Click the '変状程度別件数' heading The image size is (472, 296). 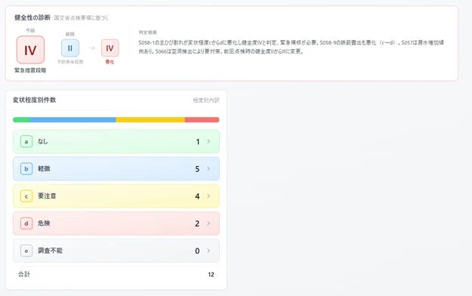pyautogui.click(x=34, y=100)
